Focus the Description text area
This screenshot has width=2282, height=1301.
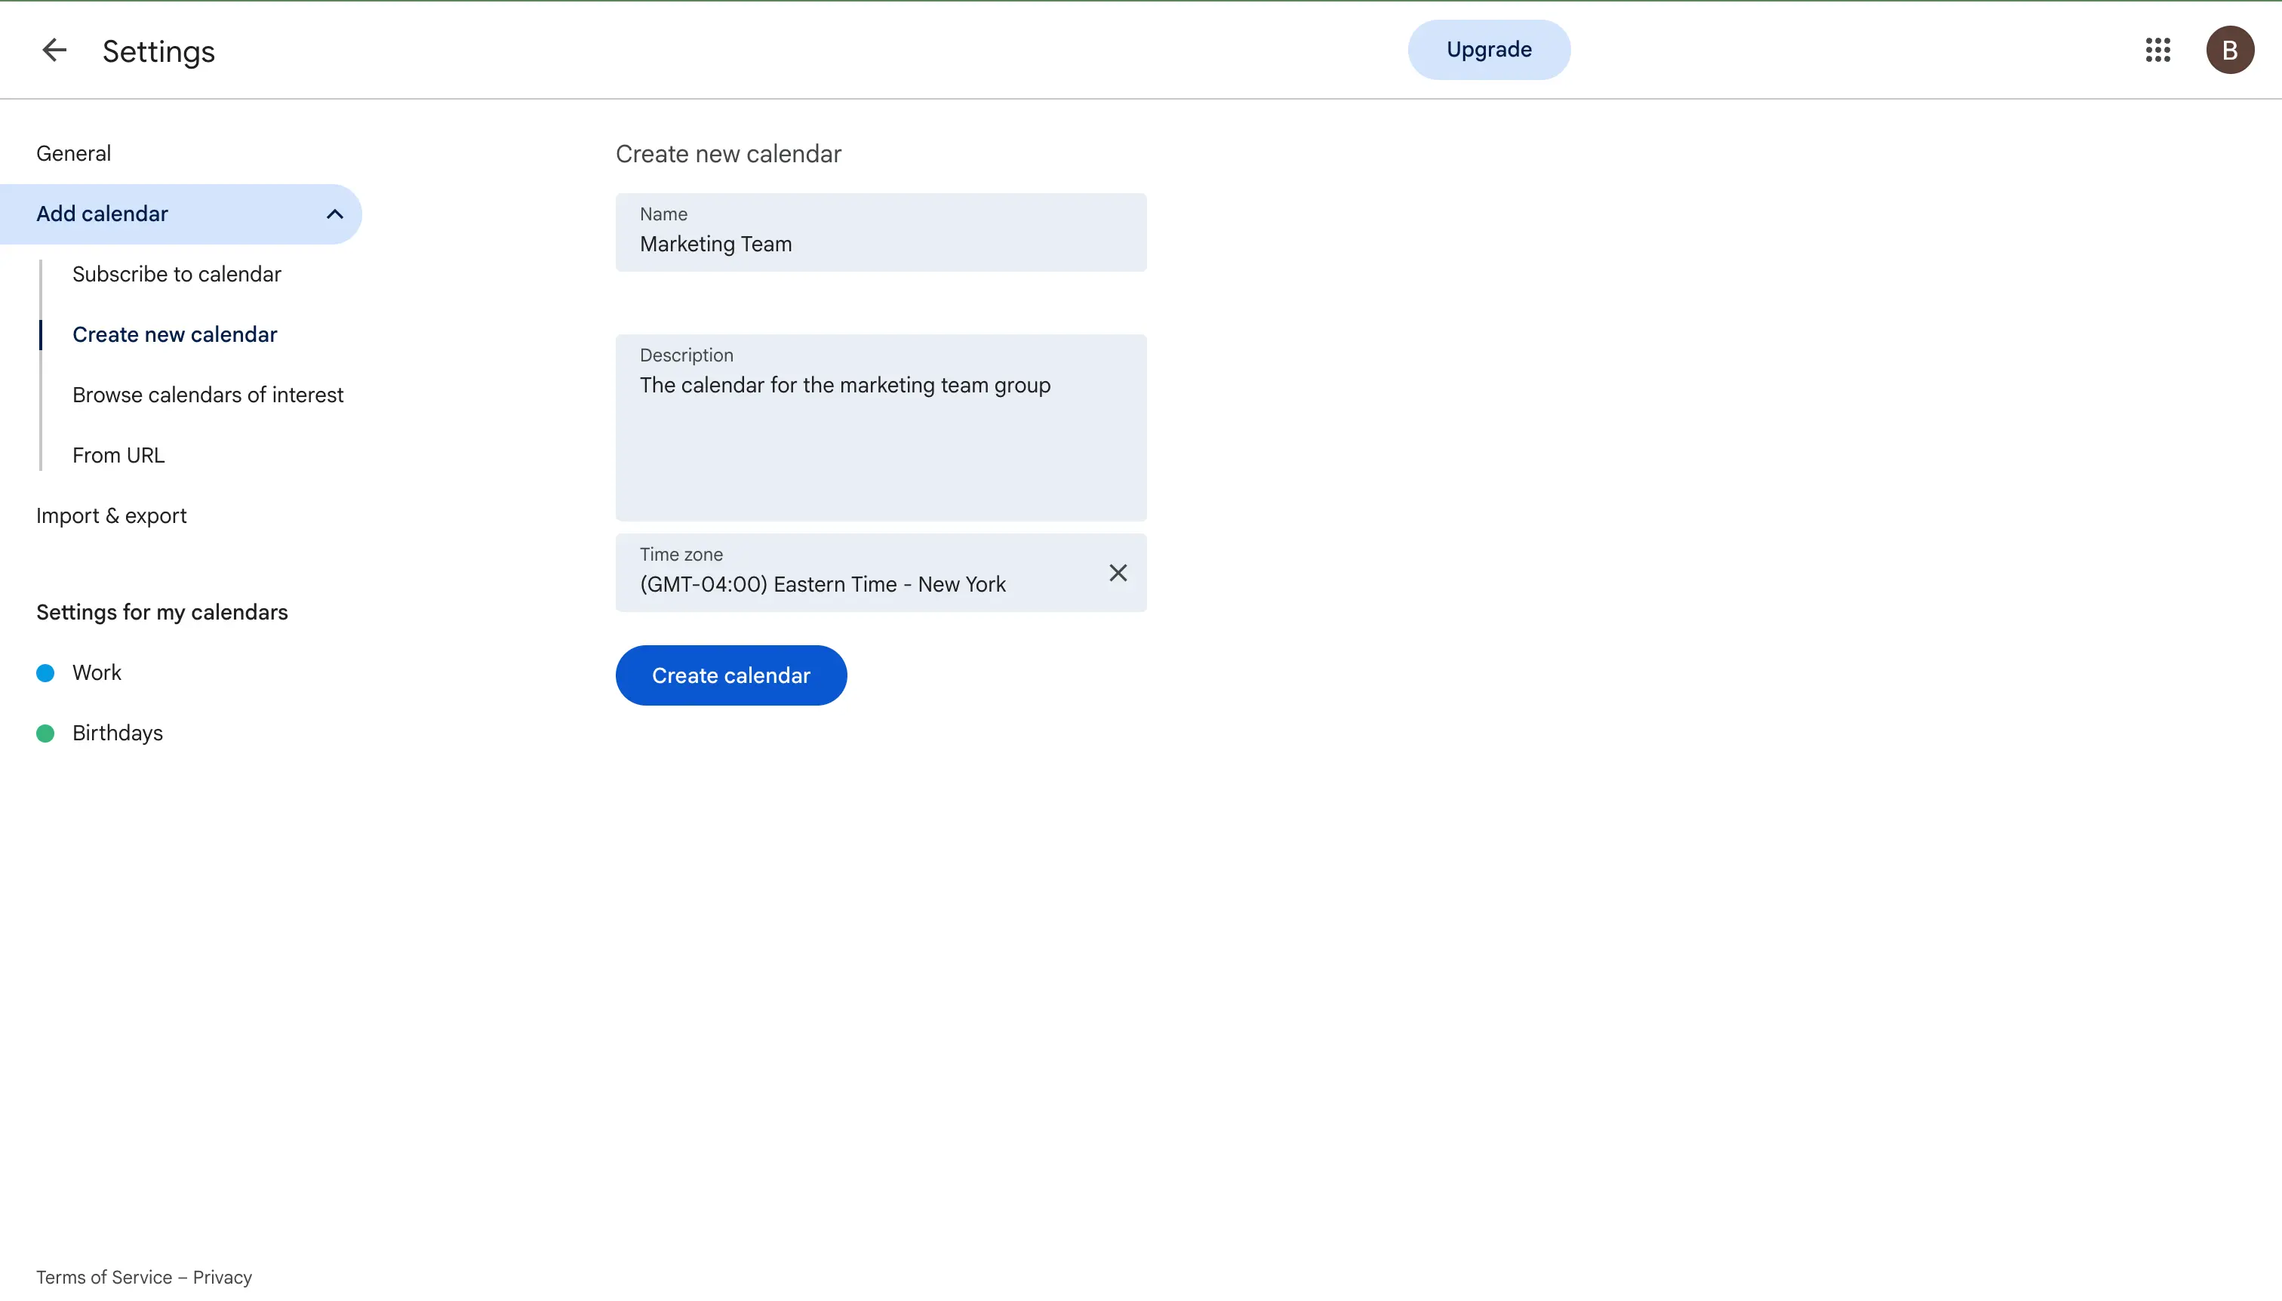click(x=880, y=428)
